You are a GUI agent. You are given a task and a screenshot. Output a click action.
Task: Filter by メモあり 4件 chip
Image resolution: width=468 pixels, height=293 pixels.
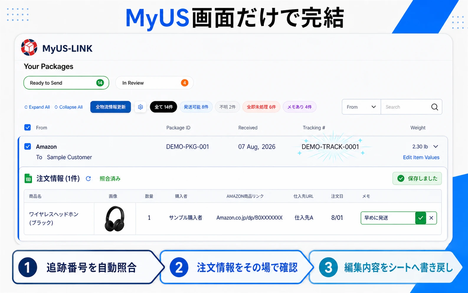pyautogui.click(x=300, y=107)
